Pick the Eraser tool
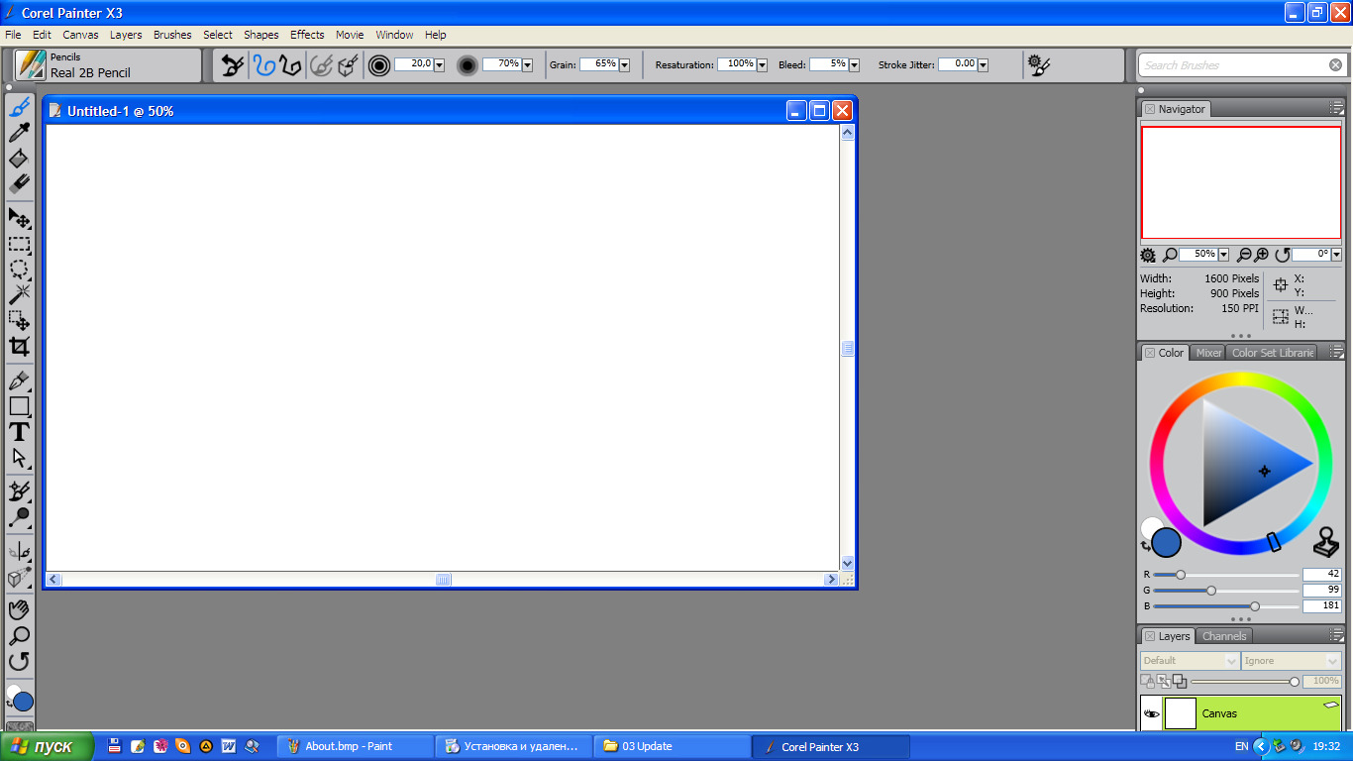 point(19,184)
